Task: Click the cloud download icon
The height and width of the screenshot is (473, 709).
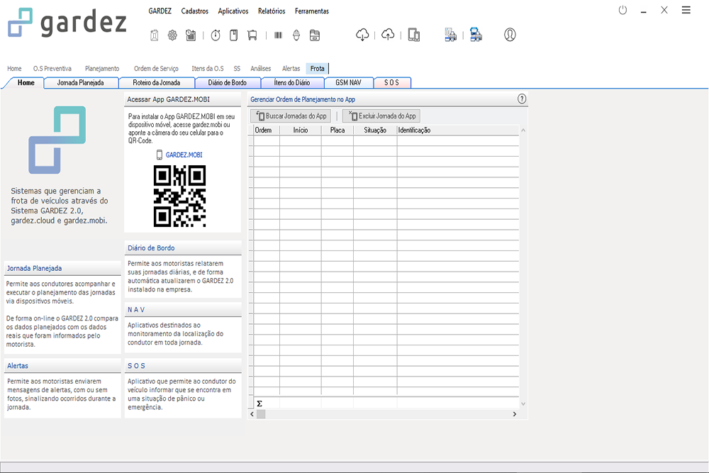Action: pyautogui.click(x=362, y=35)
